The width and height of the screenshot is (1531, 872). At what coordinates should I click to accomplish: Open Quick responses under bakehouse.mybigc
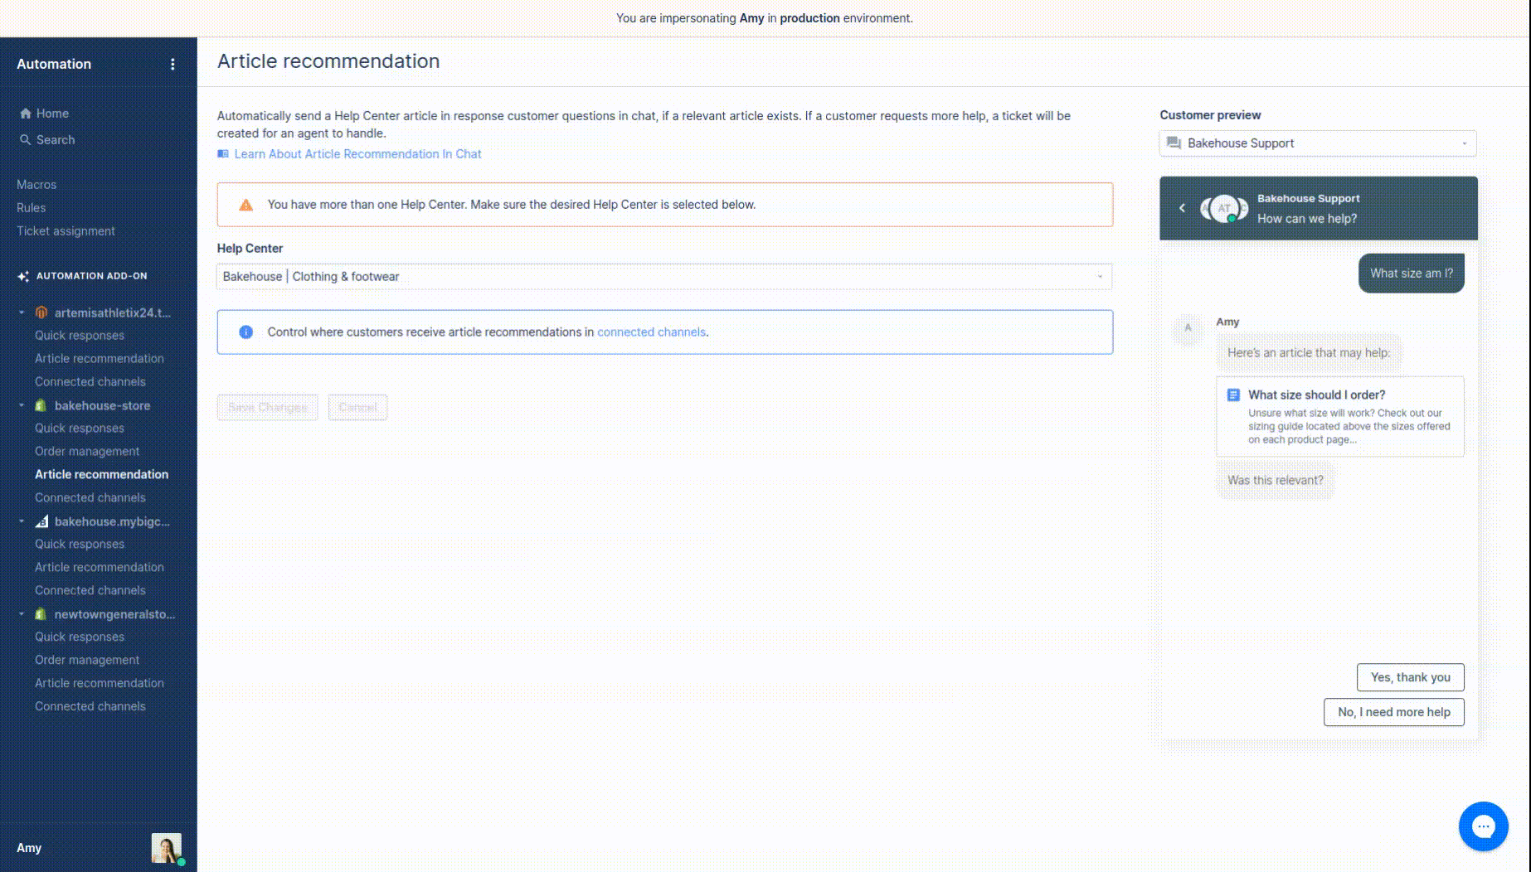point(80,545)
